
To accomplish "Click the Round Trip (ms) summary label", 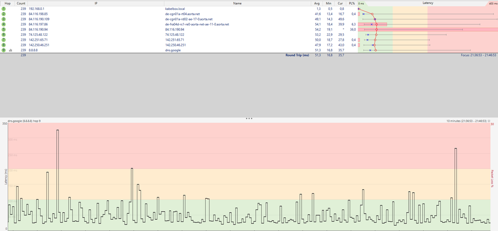I will pos(297,55).
